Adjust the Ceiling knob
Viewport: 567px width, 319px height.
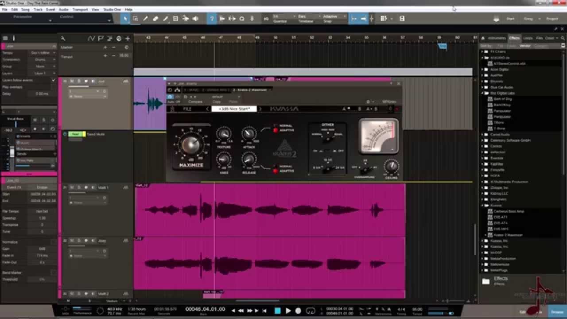click(391, 166)
